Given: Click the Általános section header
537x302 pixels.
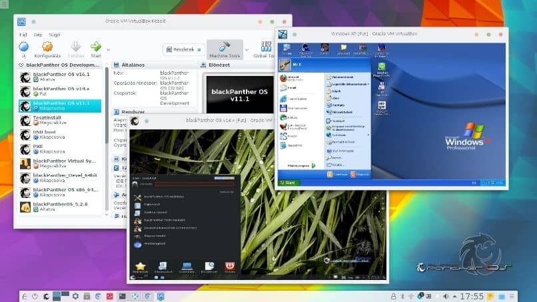Looking at the screenshot, I should coord(154,65).
